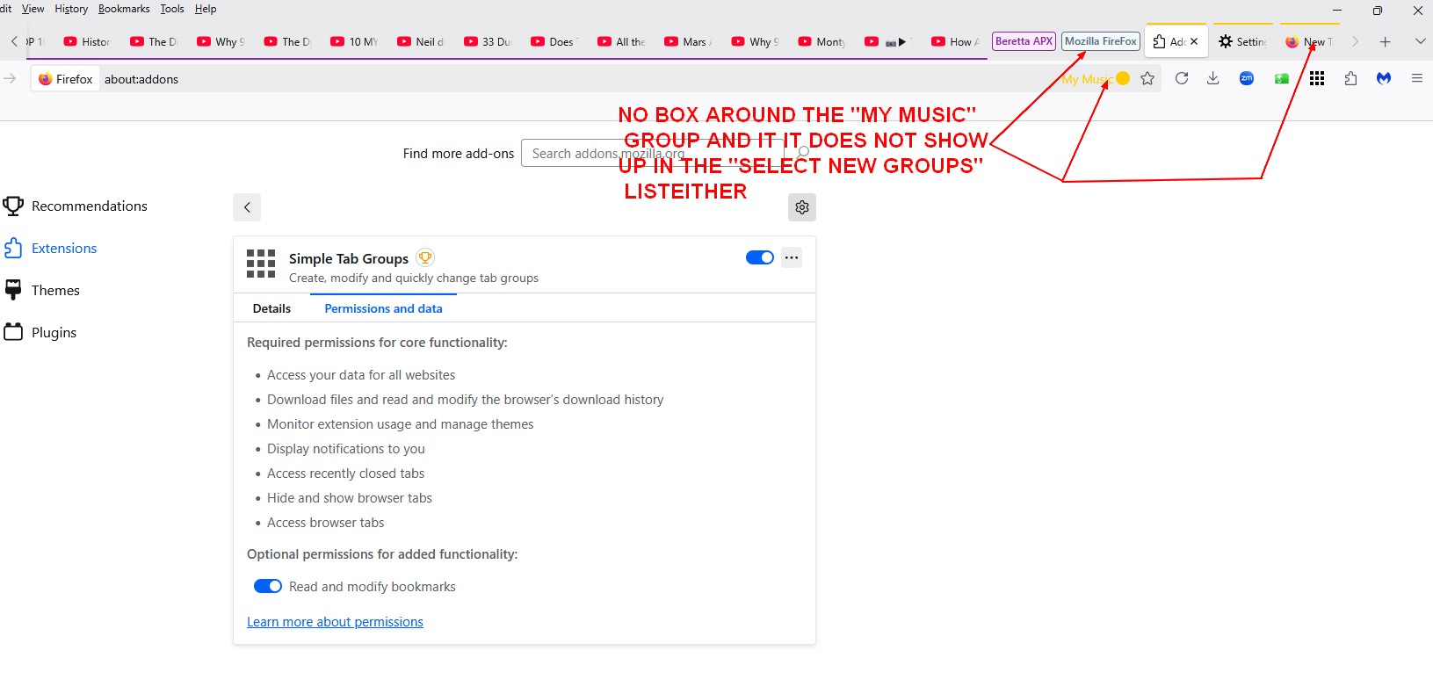Expand the list all tabs dropdown
The height and width of the screenshot is (687, 1433).
point(1420,41)
